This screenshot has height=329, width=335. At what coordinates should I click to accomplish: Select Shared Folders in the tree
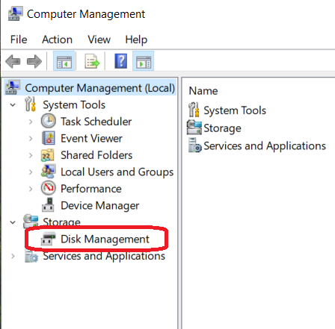(96, 155)
